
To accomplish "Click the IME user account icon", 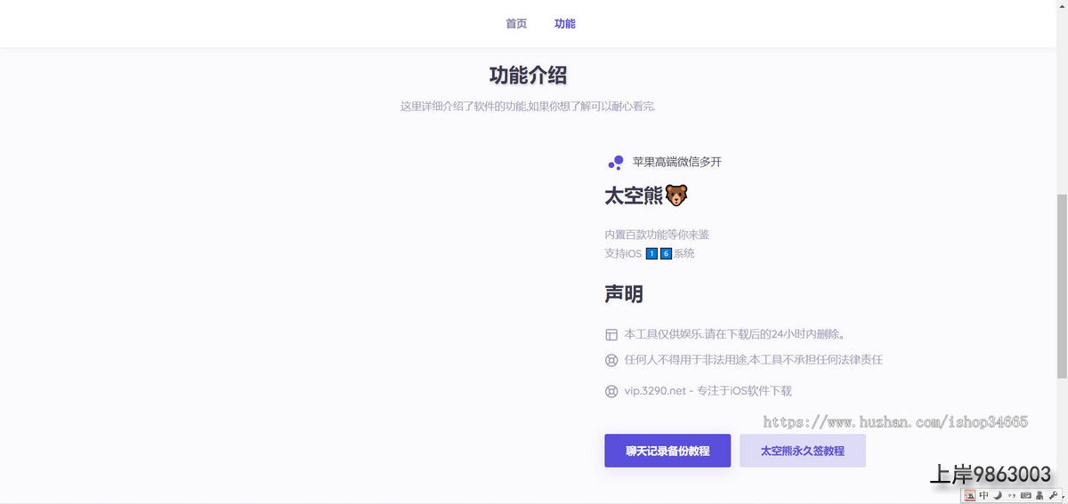I will coord(1039,495).
